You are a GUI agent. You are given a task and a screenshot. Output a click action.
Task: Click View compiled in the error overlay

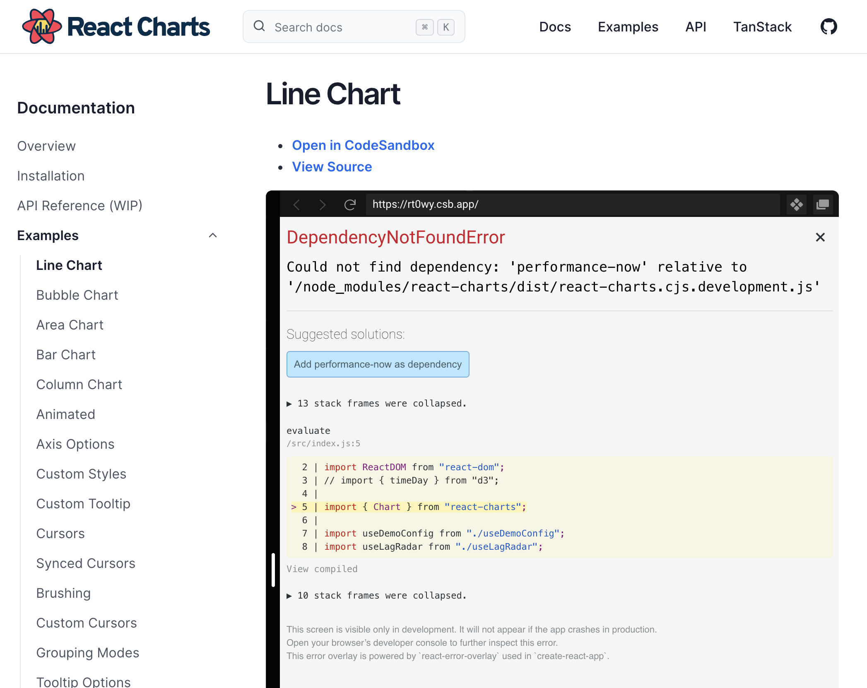click(x=322, y=569)
